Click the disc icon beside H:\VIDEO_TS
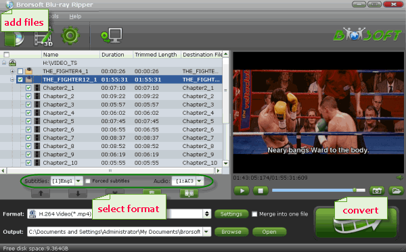406x252 pixels. click(x=12, y=63)
